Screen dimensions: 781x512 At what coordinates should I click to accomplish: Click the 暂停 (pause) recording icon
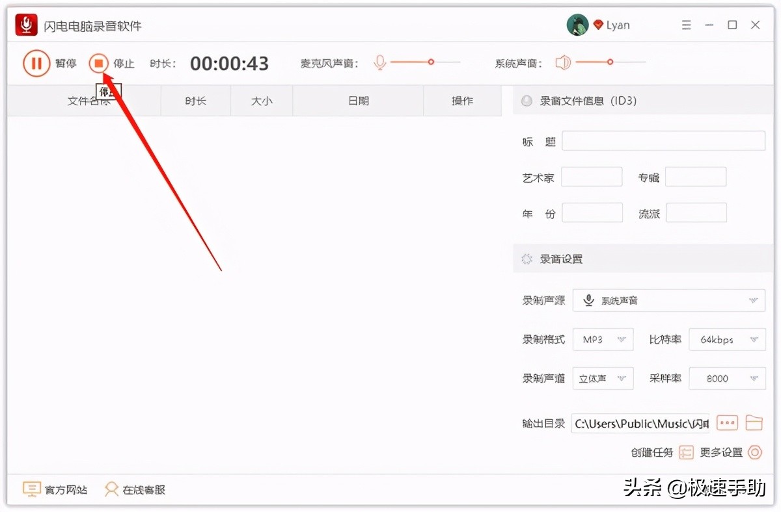click(x=36, y=63)
